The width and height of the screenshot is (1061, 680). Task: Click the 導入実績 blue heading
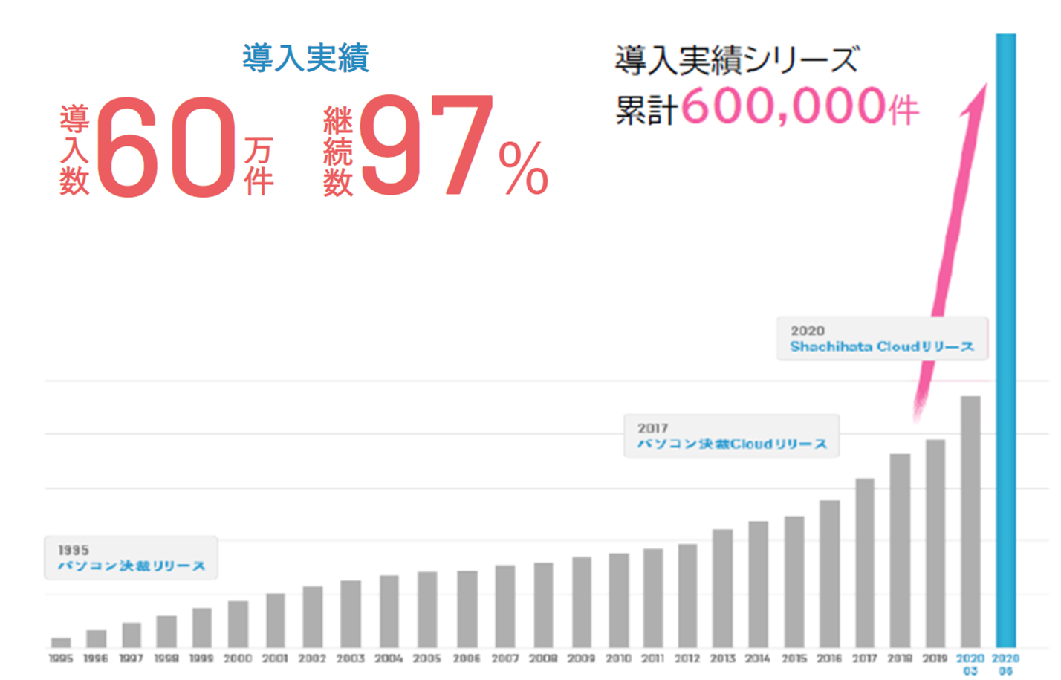coord(305,58)
